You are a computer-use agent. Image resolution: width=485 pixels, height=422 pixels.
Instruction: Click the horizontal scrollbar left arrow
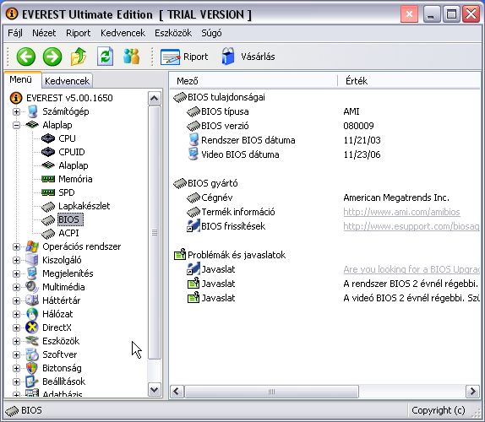177,392
